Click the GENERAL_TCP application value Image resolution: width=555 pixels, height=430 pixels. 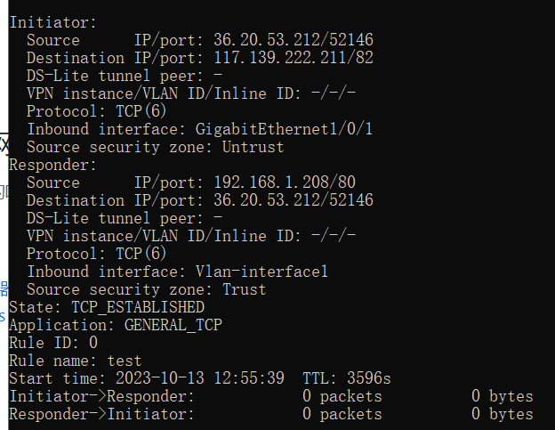173,325
